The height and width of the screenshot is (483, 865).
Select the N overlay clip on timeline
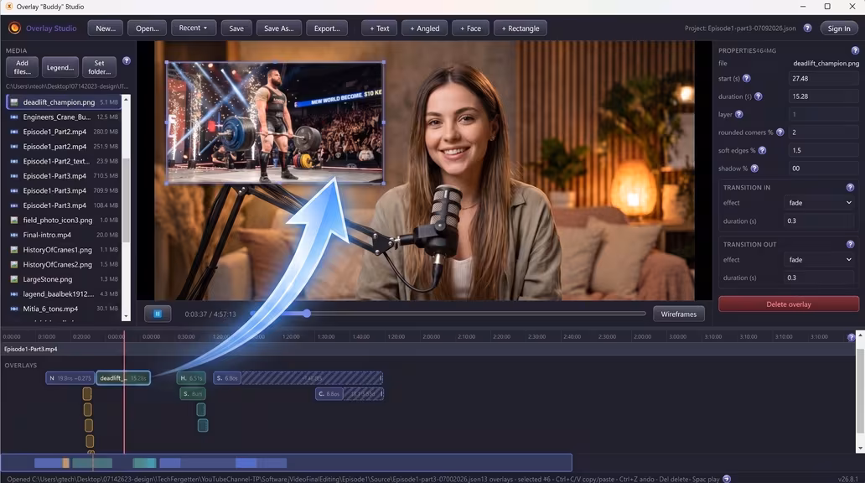(x=70, y=378)
